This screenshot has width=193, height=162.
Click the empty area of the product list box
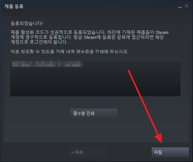(95, 82)
